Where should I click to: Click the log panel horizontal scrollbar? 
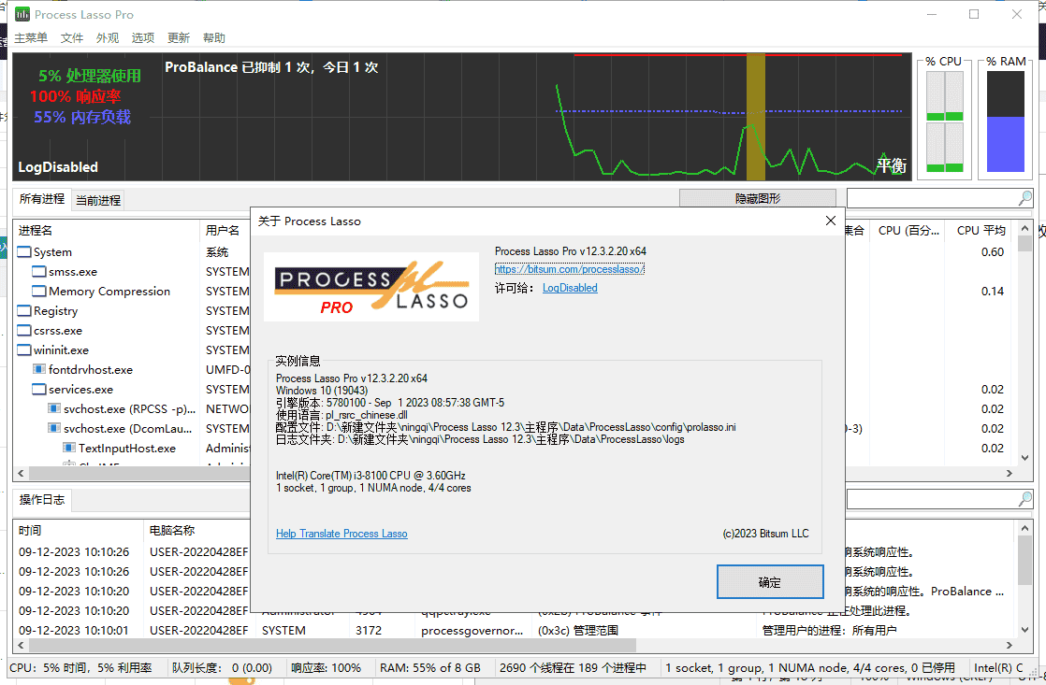tap(327, 645)
